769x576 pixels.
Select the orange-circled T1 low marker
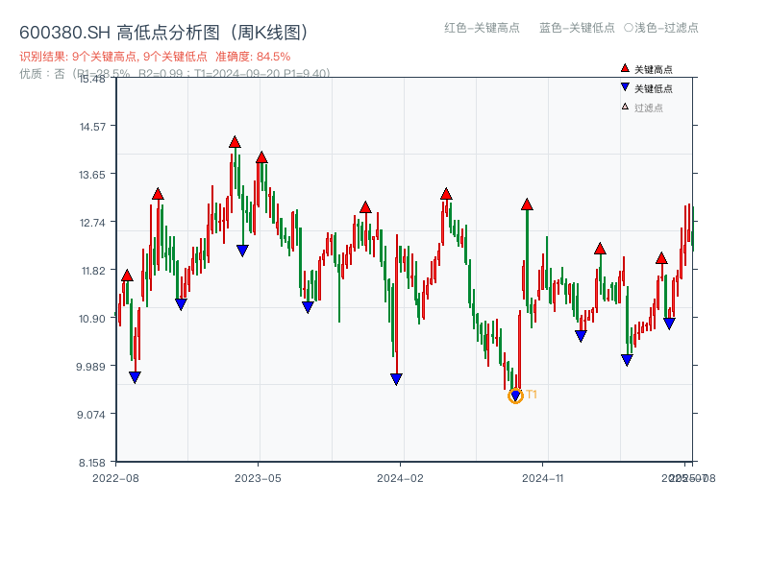click(x=515, y=396)
